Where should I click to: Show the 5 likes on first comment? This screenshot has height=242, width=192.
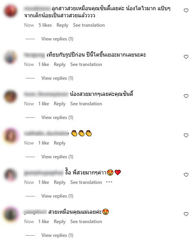pyautogui.click(x=45, y=25)
